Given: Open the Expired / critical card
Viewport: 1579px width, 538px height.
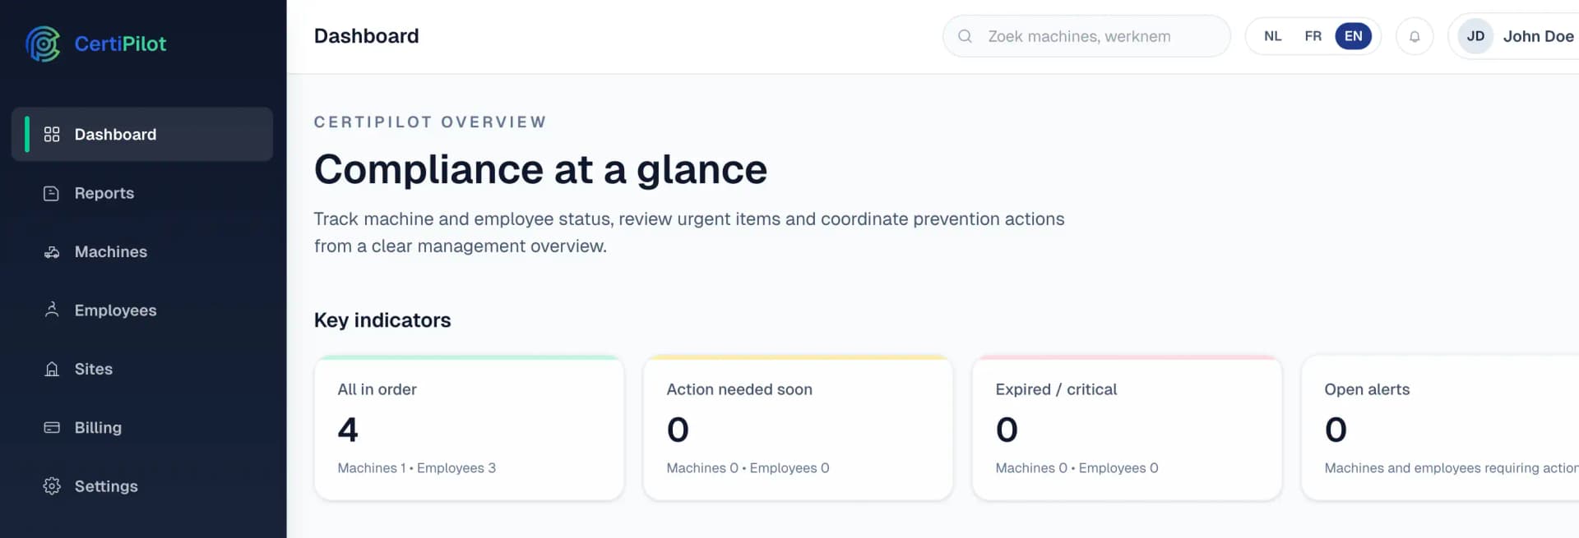Looking at the screenshot, I should click(x=1127, y=428).
